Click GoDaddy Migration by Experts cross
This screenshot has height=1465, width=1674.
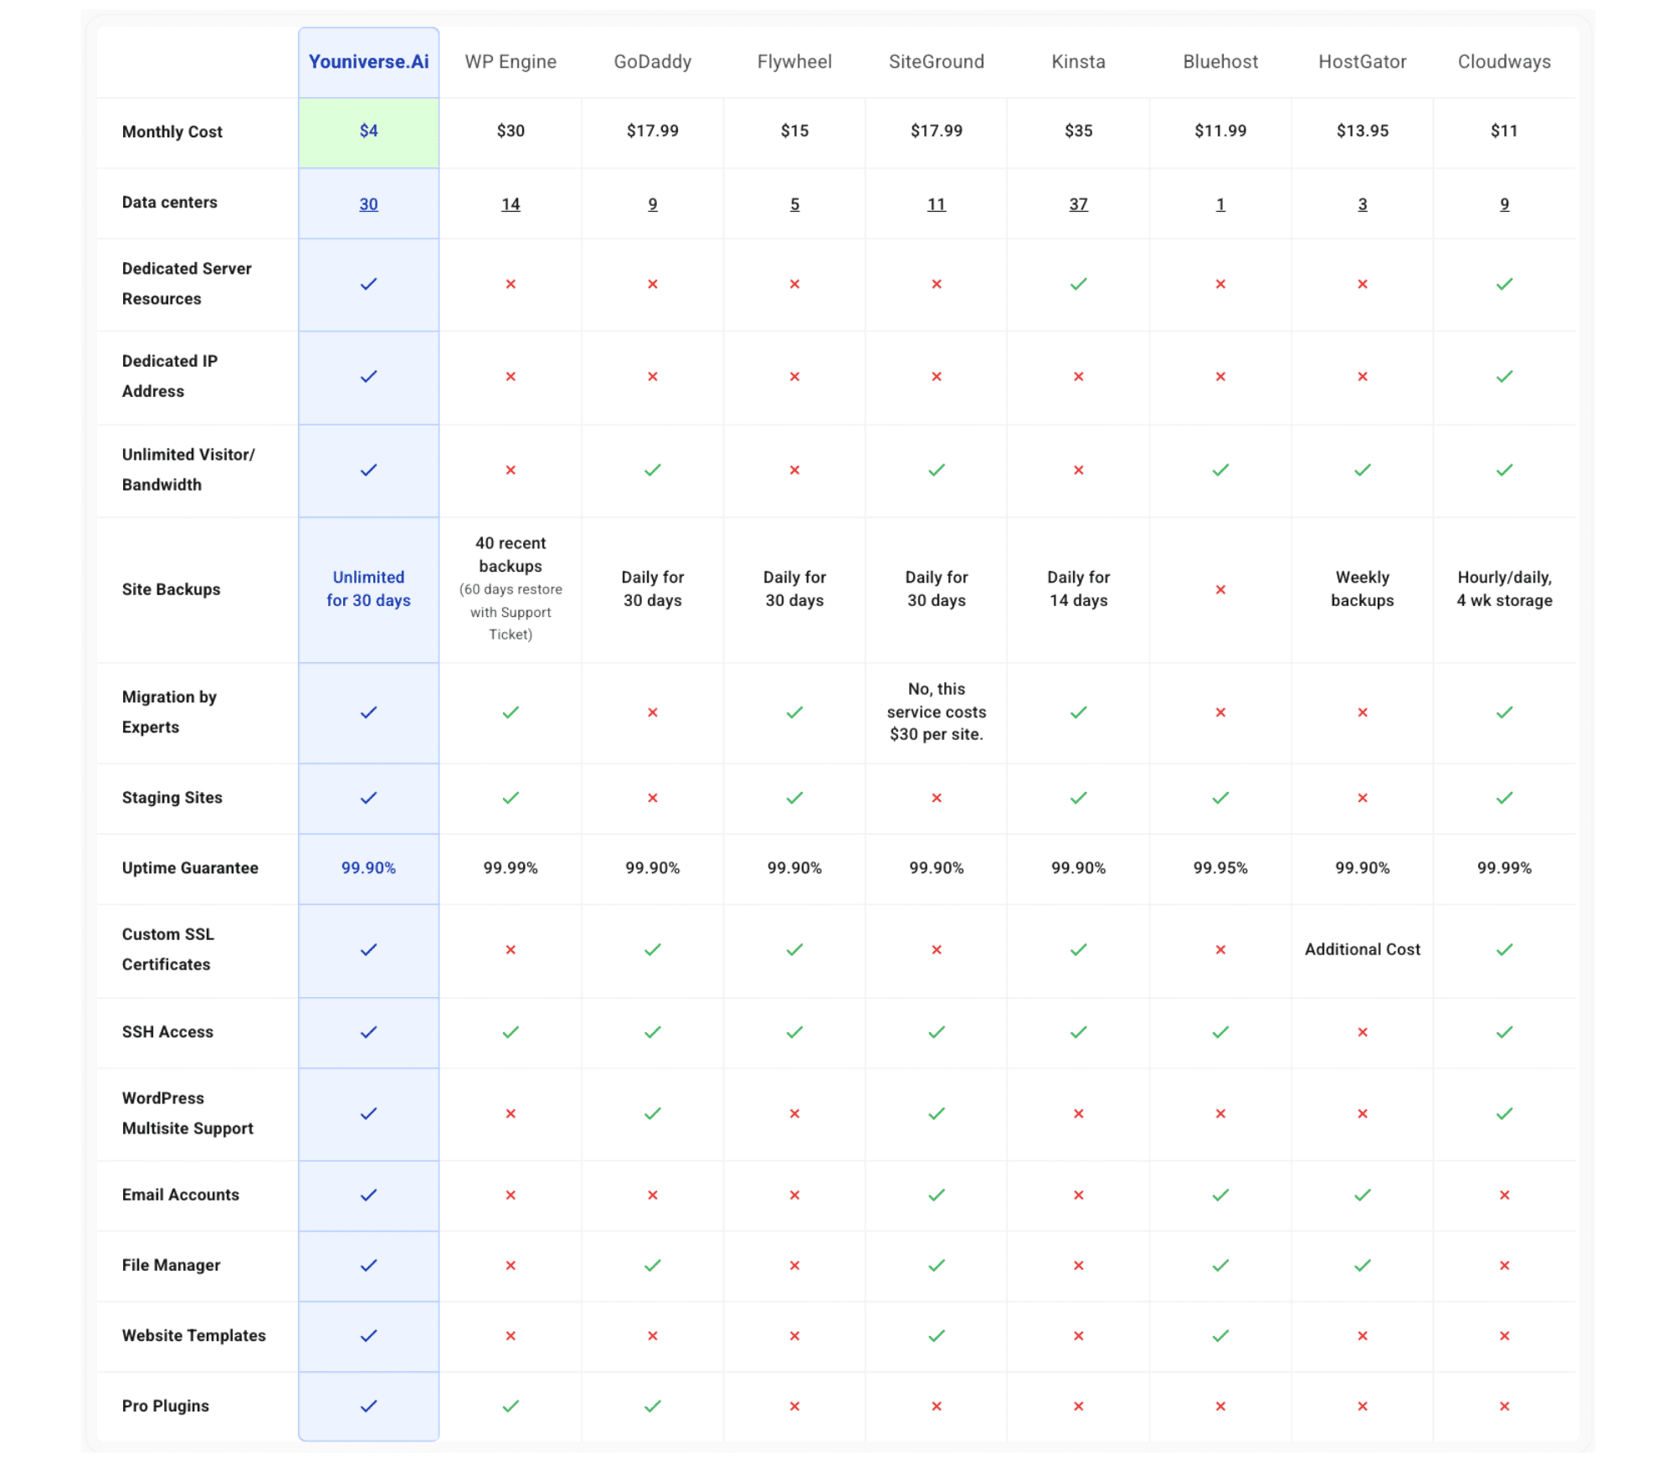tap(653, 712)
